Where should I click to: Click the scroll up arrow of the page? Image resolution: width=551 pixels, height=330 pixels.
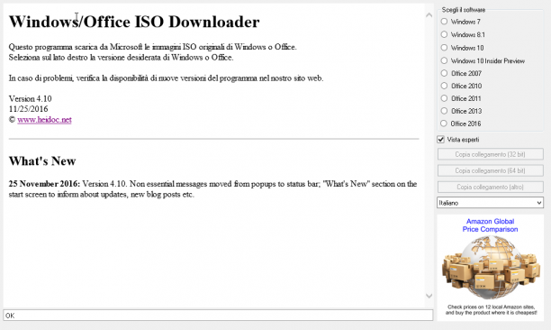click(429, 15)
